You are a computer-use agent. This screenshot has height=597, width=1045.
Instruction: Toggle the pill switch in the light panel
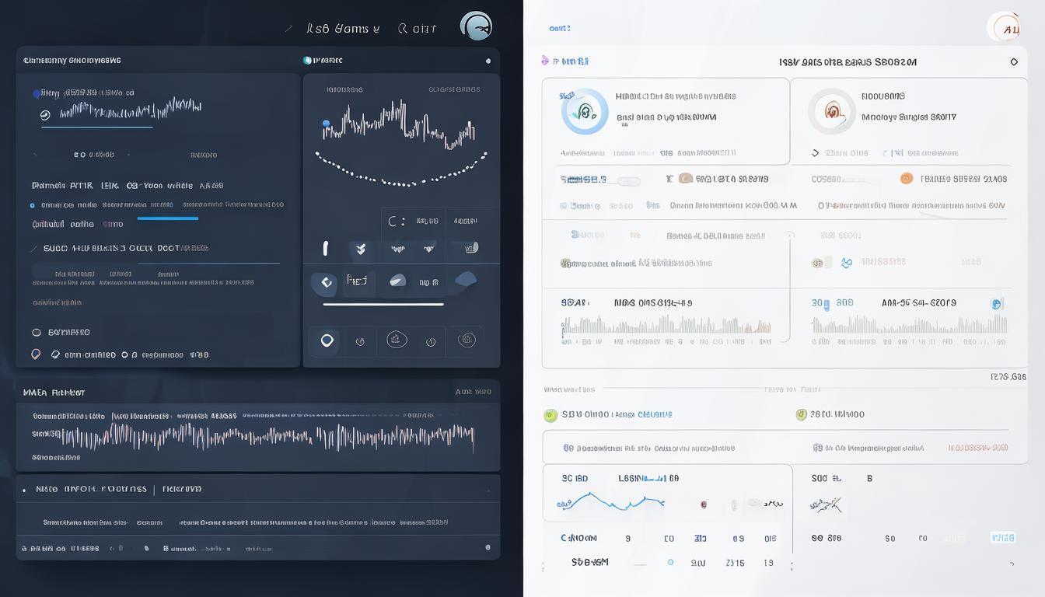click(628, 181)
